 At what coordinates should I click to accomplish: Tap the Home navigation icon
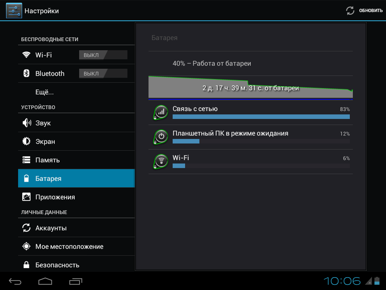(45, 281)
